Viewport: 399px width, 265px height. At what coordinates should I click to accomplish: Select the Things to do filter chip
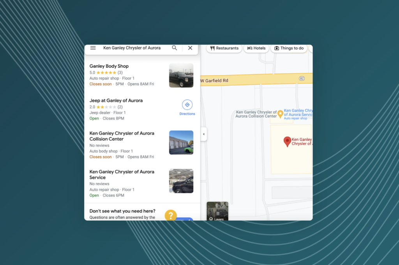[x=289, y=48]
